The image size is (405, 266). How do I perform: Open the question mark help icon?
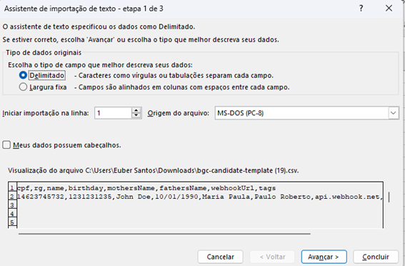(x=361, y=9)
